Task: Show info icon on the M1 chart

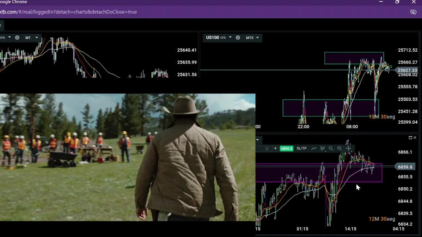Action: click(17, 38)
